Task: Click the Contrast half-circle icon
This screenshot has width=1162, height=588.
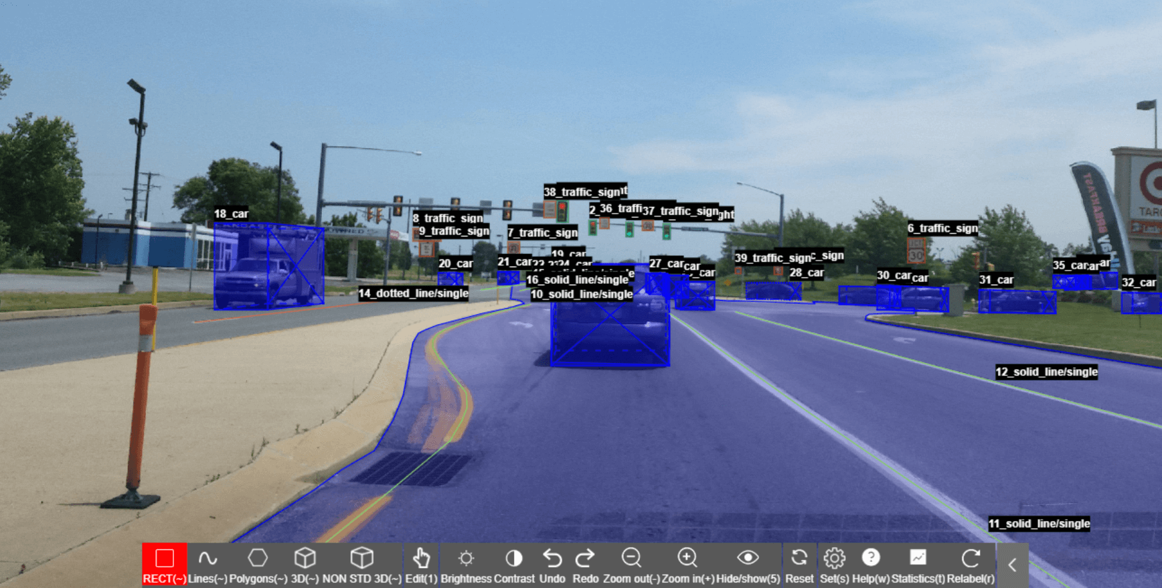Action: tap(514, 563)
